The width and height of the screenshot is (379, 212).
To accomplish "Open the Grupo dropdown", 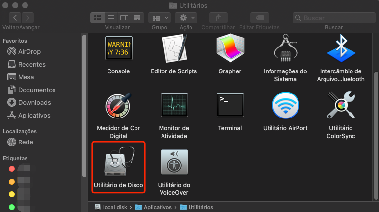I will click(160, 18).
